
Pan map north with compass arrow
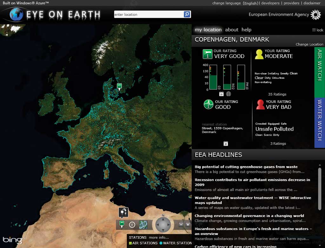point(163,219)
